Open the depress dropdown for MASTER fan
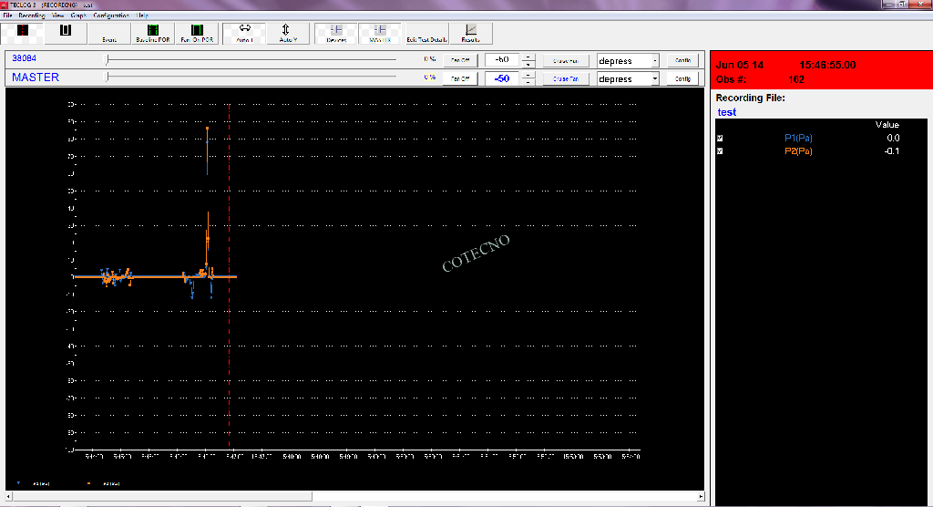The width and height of the screenshot is (933, 507). 654,79
